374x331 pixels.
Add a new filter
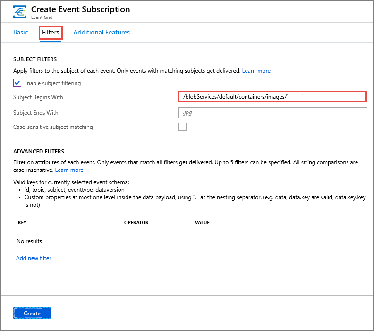[x=34, y=258]
